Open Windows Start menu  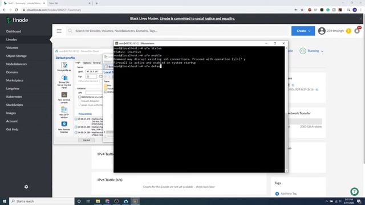click(5, 201)
